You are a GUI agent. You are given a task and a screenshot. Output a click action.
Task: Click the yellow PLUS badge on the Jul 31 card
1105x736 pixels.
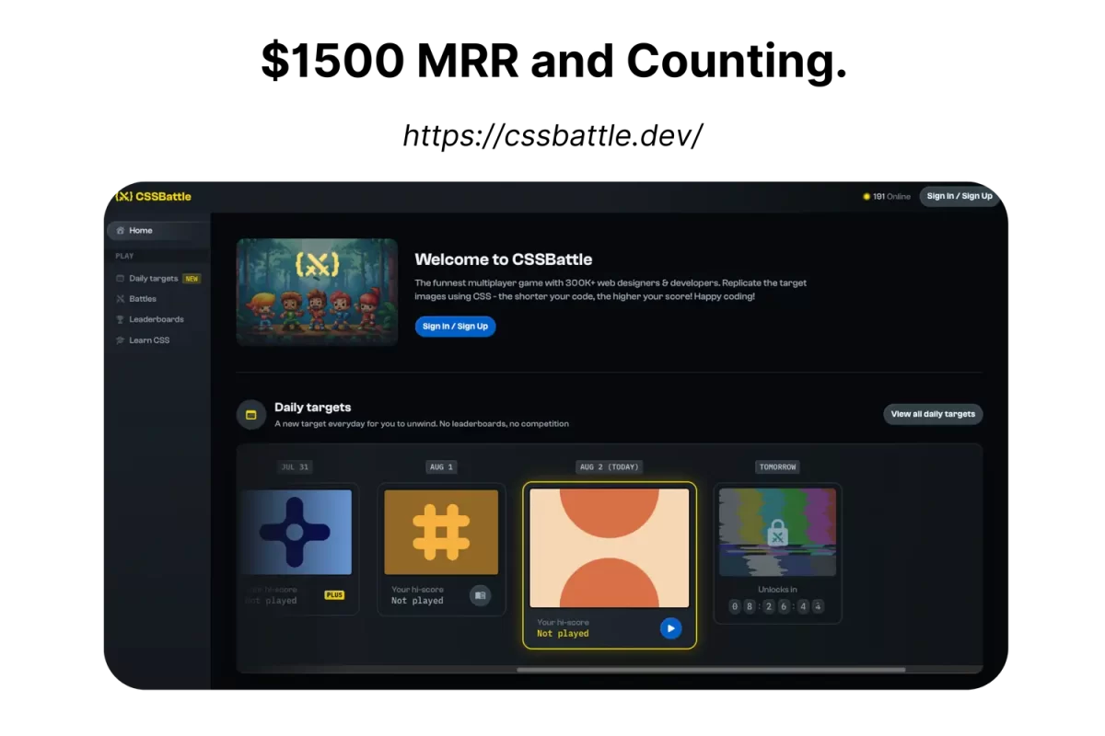click(x=334, y=595)
